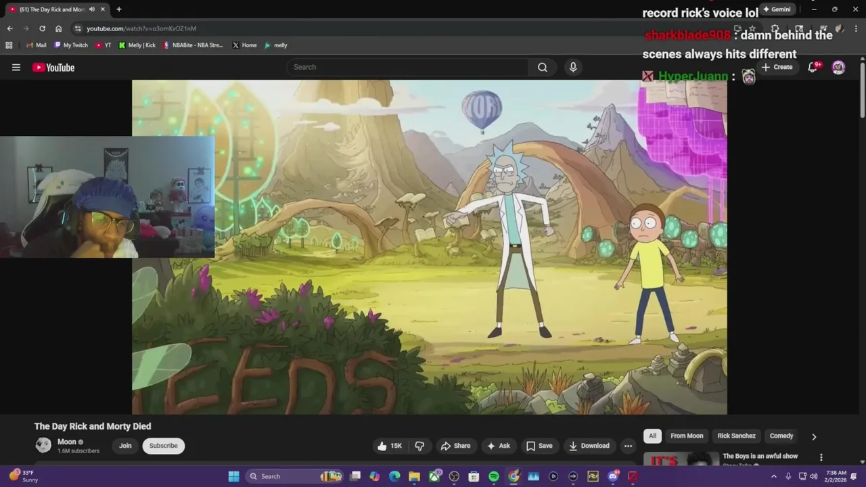Open the NBABite - NBA Stre... bookmark
Viewport: 866px width, 487px height.
point(193,45)
